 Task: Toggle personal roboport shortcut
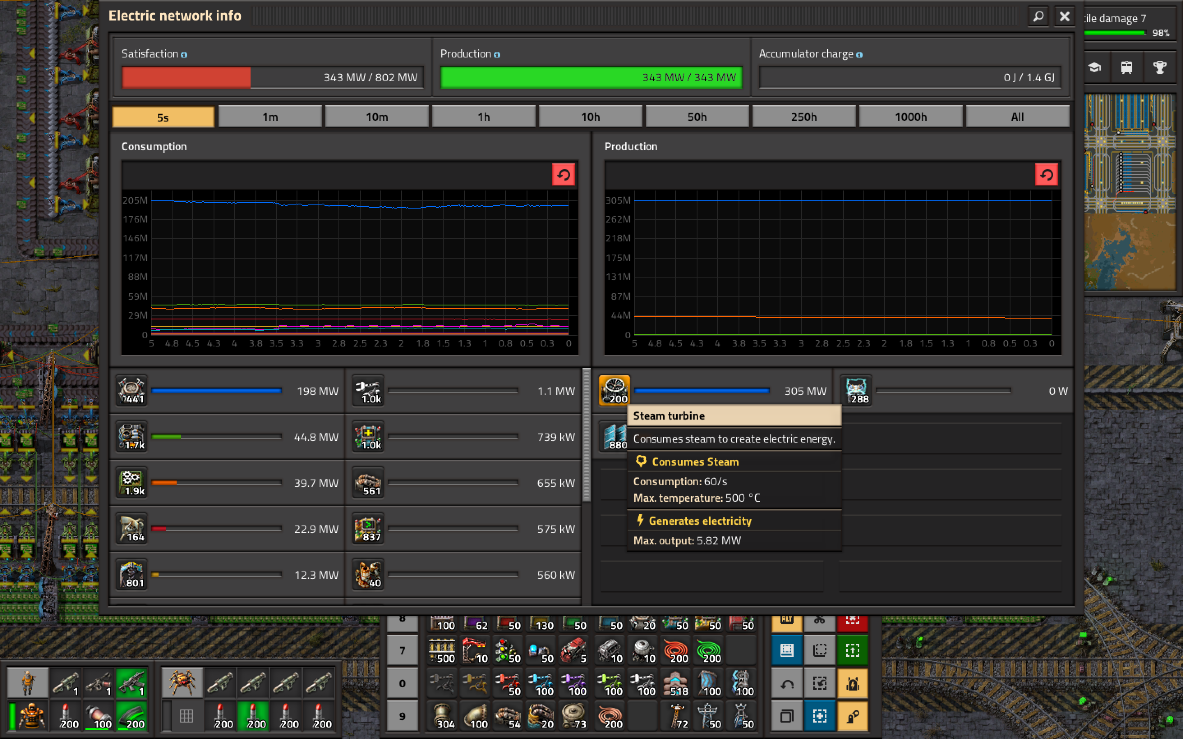point(853,683)
